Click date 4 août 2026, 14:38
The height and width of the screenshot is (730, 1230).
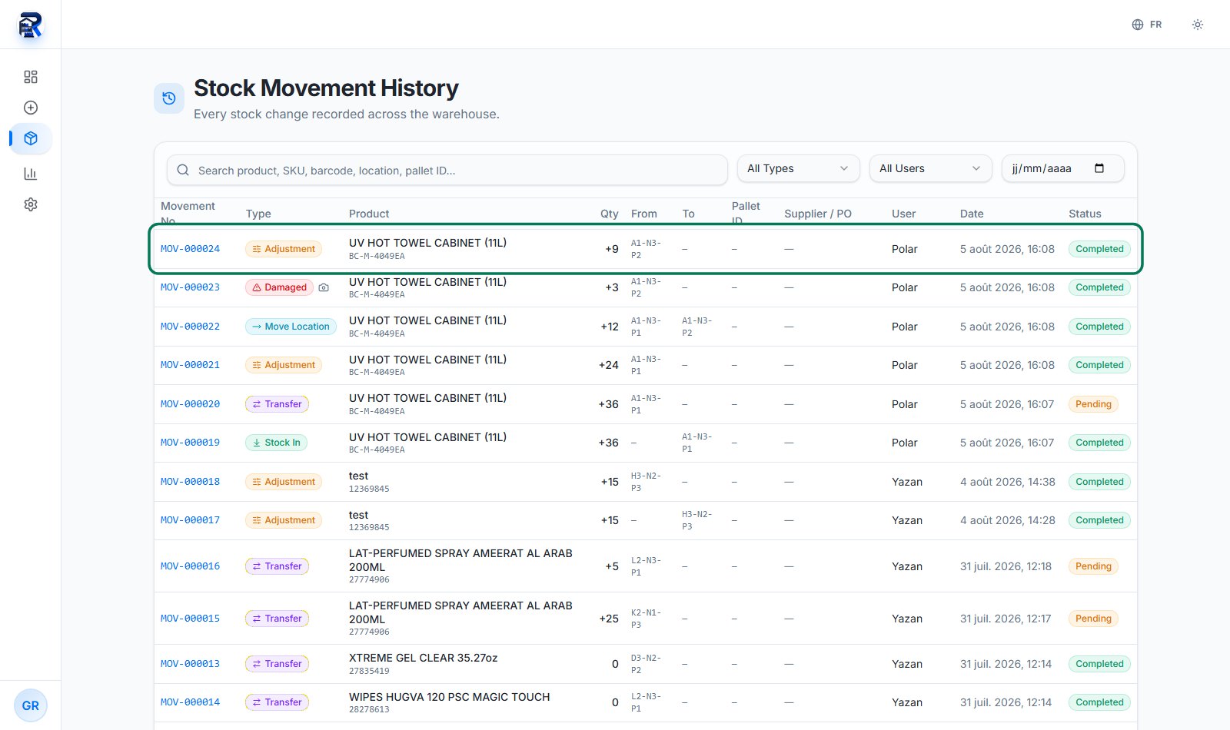pos(1007,482)
